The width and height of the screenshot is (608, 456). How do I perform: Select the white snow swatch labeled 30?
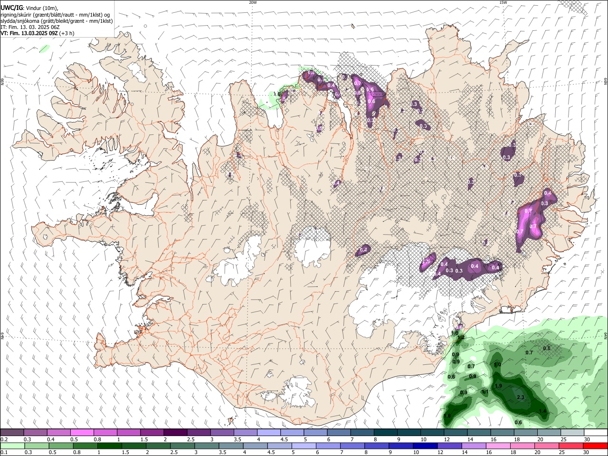point(596,433)
